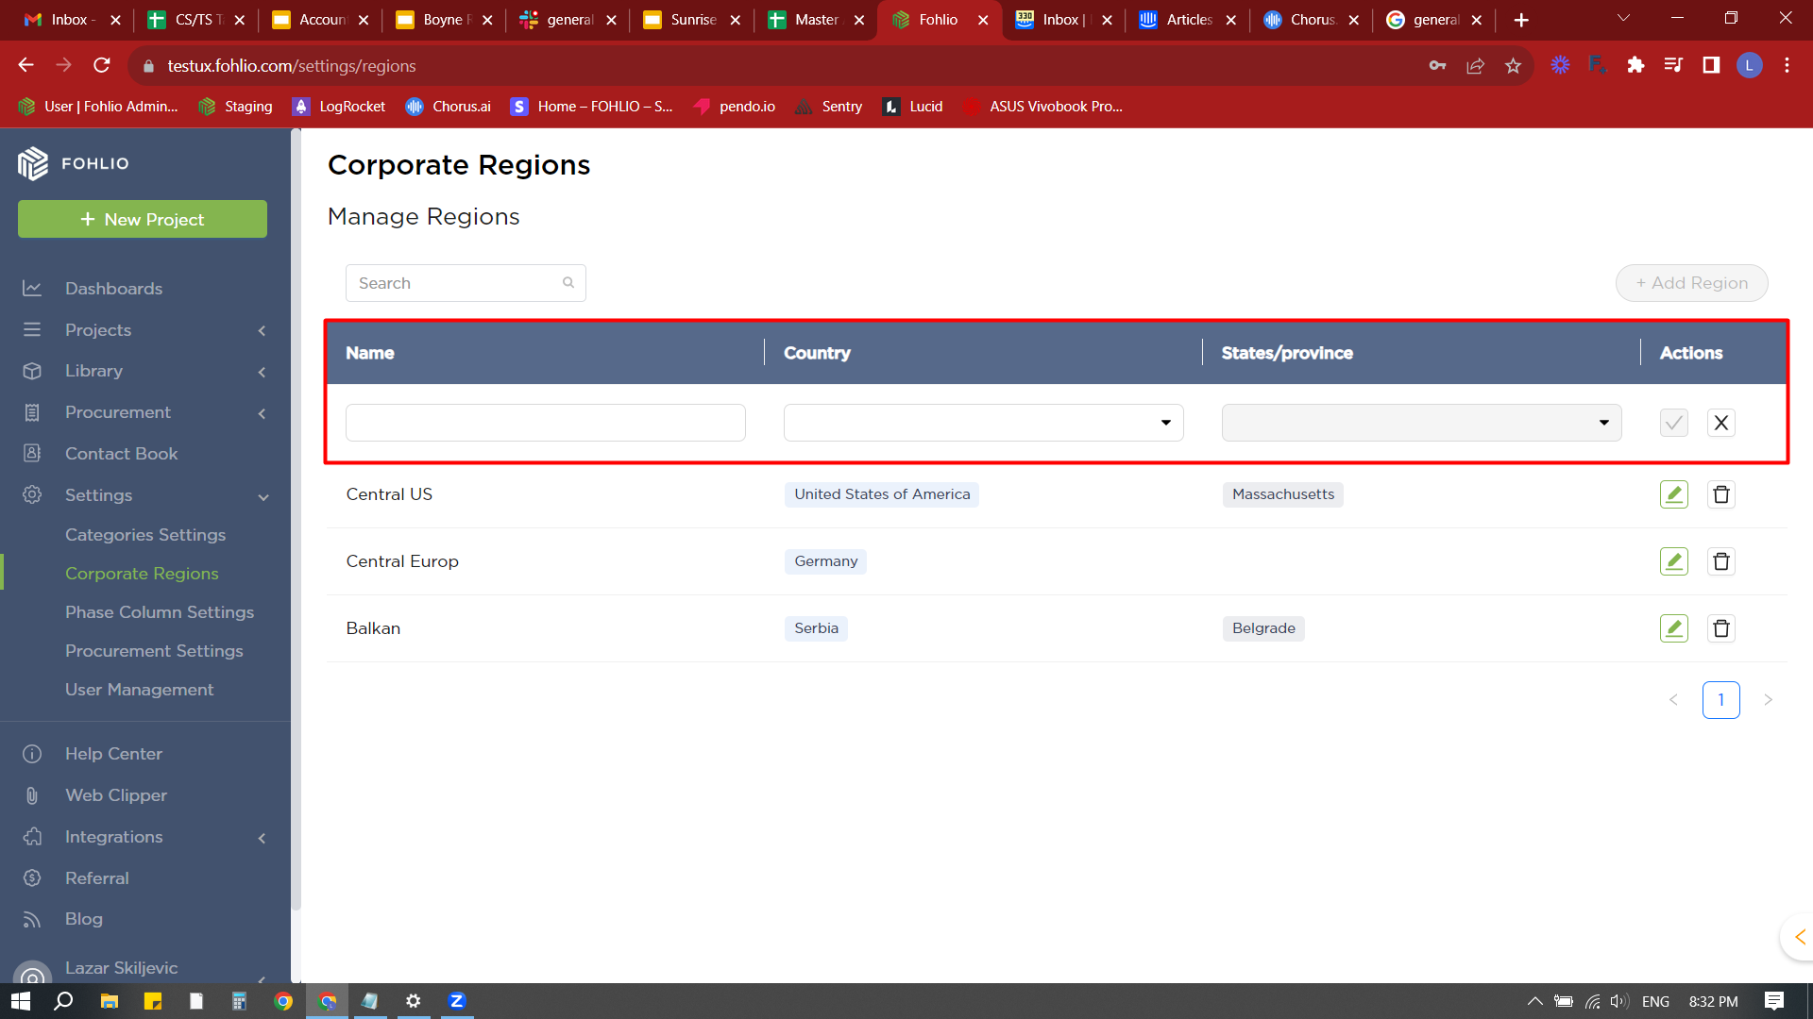Click edit pencil icon for Central Europ
Image resolution: width=1813 pixels, height=1019 pixels.
coord(1673,561)
